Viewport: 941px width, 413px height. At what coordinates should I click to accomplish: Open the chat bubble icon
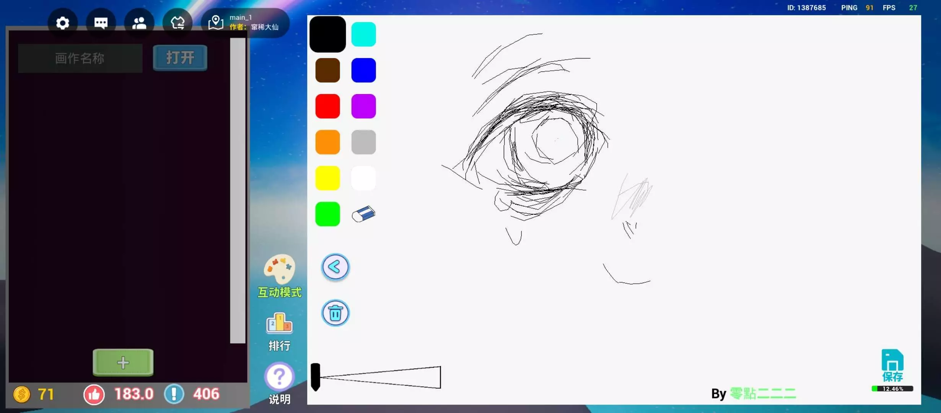tap(101, 23)
